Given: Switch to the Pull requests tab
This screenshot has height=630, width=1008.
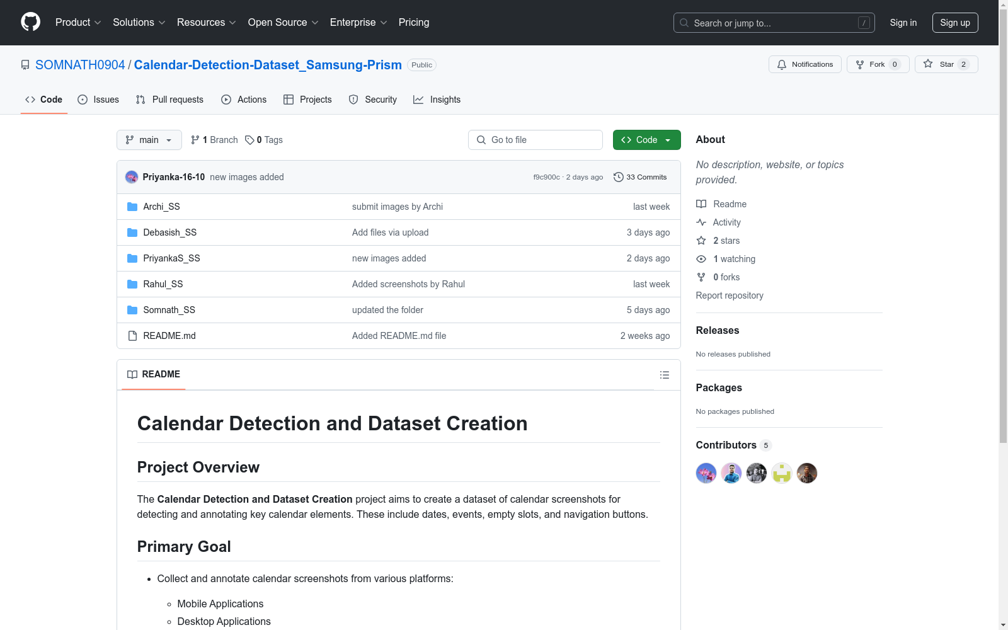Looking at the screenshot, I should pyautogui.click(x=169, y=100).
